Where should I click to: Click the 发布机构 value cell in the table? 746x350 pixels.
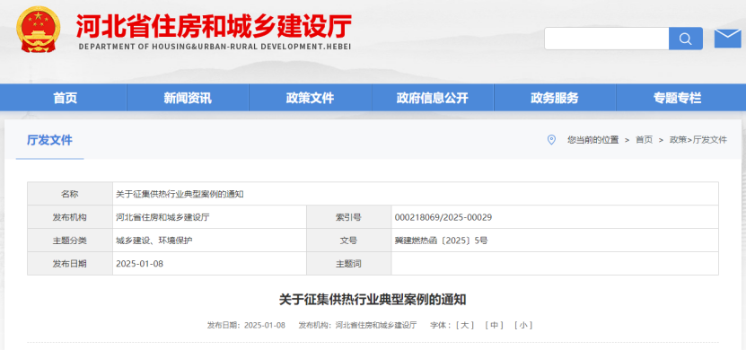point(209,217)
